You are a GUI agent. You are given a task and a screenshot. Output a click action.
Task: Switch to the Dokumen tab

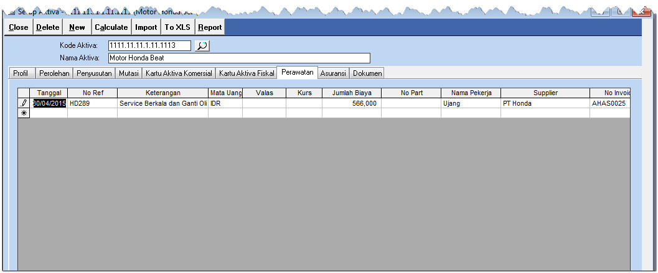[367, 73]
